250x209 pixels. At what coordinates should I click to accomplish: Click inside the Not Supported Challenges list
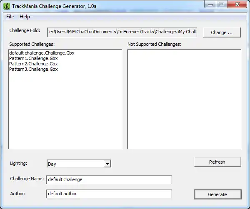(x=184, y=100)
